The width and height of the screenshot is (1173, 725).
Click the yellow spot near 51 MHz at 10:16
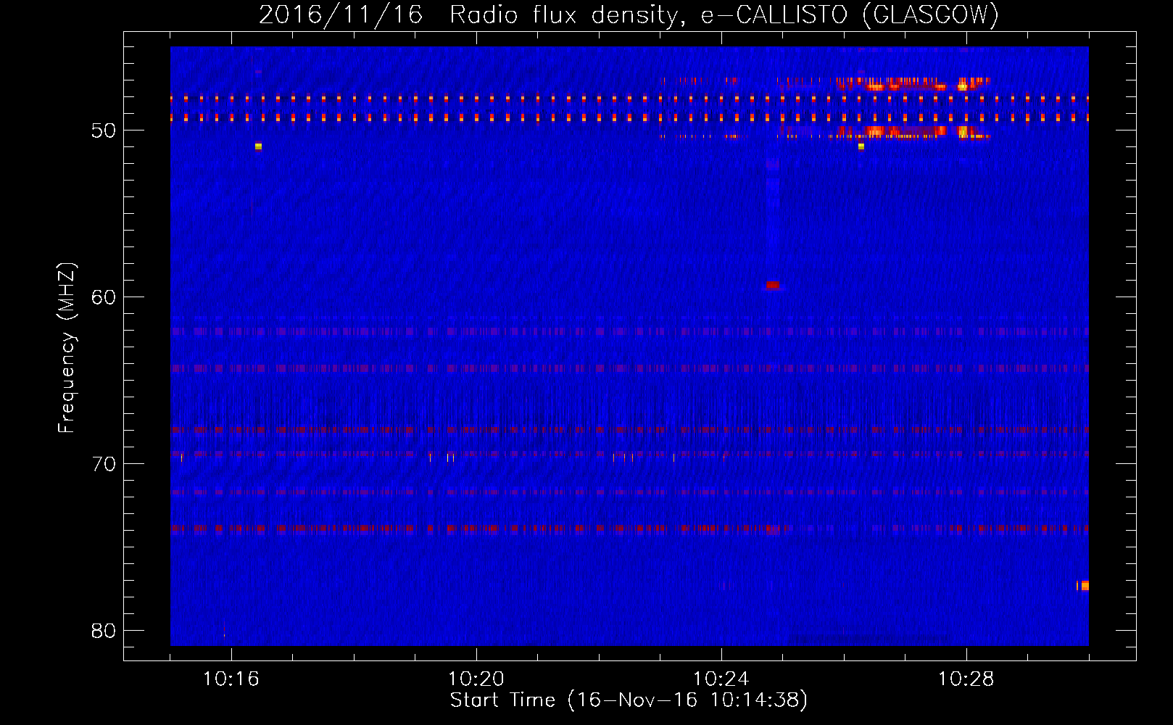pos(258,146)
